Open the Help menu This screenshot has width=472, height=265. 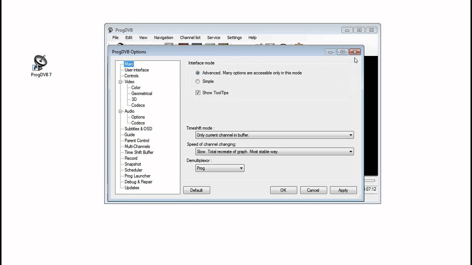tap(252, 38)
